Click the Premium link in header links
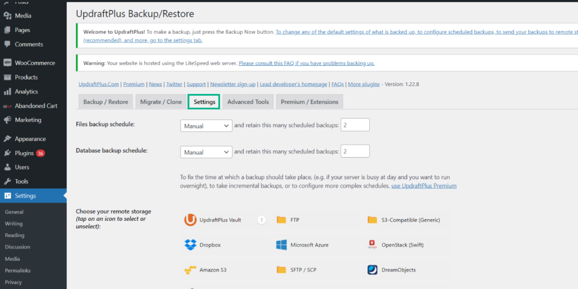 click(x=134, y=84)
